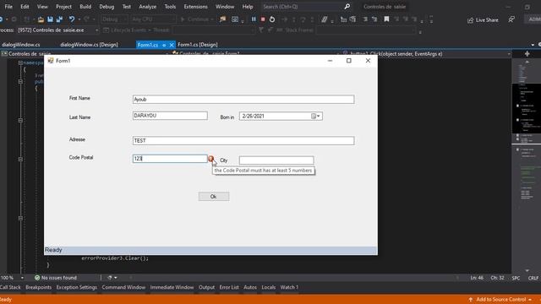Open the Error List panel tab
Image resolution: width=541 pixels, height=304 pixels.
pos(229,287)
